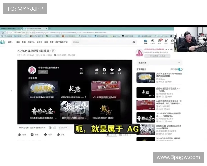Open 直播 in the site navigation

point(23,42)
